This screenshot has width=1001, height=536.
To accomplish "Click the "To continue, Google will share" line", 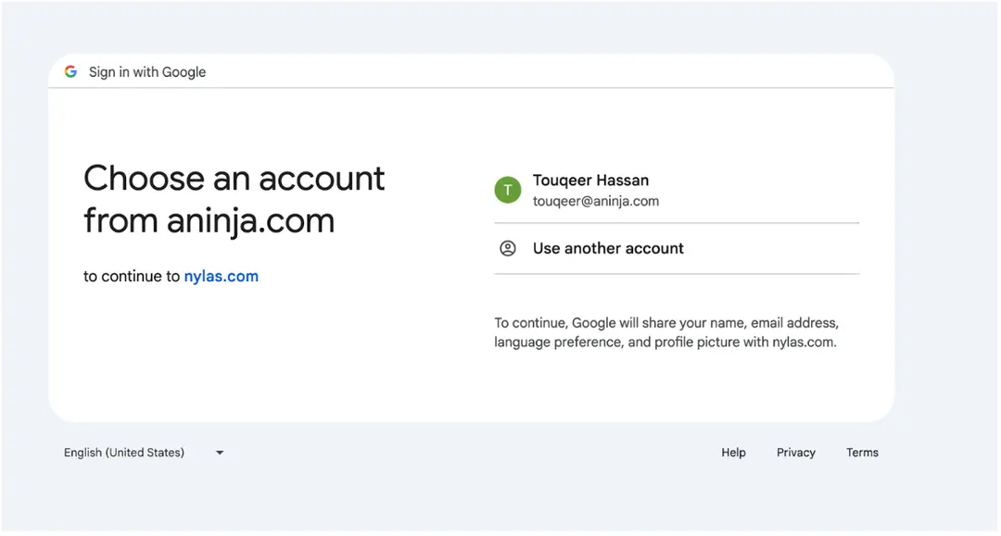I will point(665,323).
